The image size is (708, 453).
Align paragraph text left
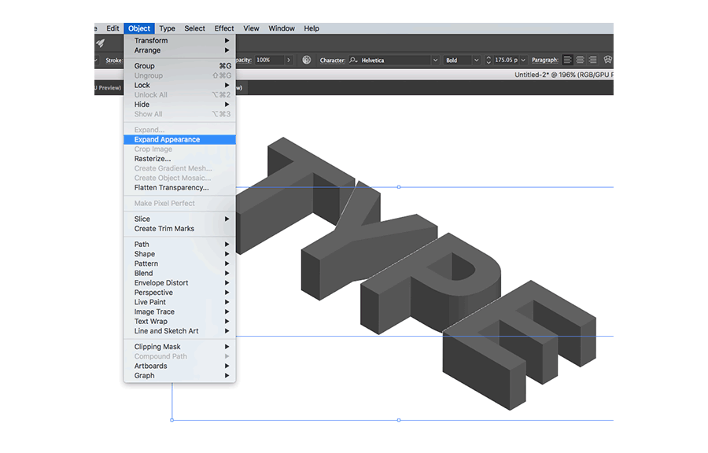(567, 60)
